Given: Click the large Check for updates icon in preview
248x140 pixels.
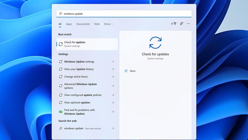Looking at the screenshot, I should click(x=155, y=43).
